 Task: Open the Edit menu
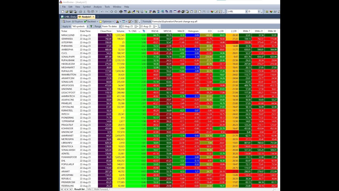[70, 7]
